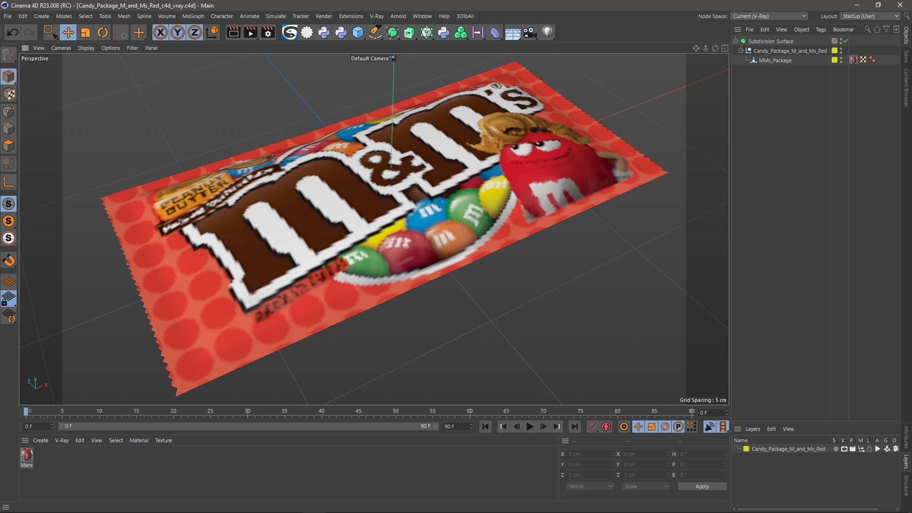Open the material manager Texture menu
Image resolution: width=912 pixels, height=513 pixels.
[x=163, y=440]
